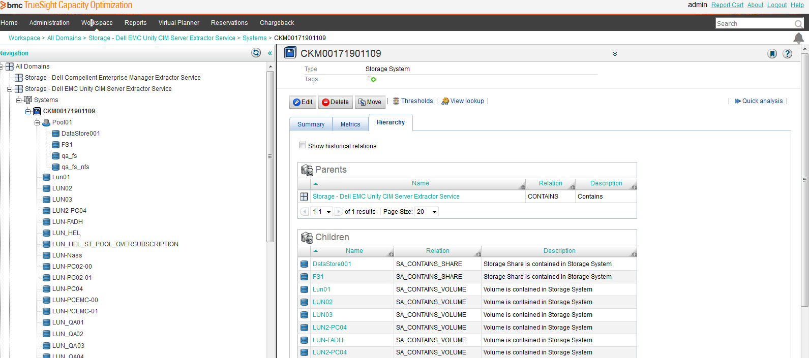
Task: Select LUN-PCEMC-00 in navigation tree
Action: [75, 300]
